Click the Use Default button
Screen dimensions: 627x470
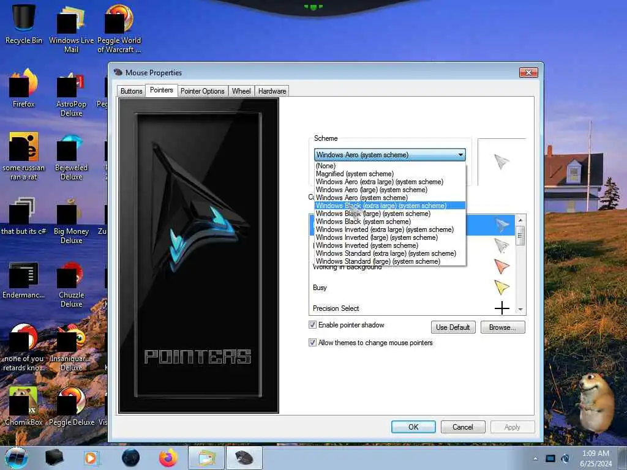coord(453,327)
